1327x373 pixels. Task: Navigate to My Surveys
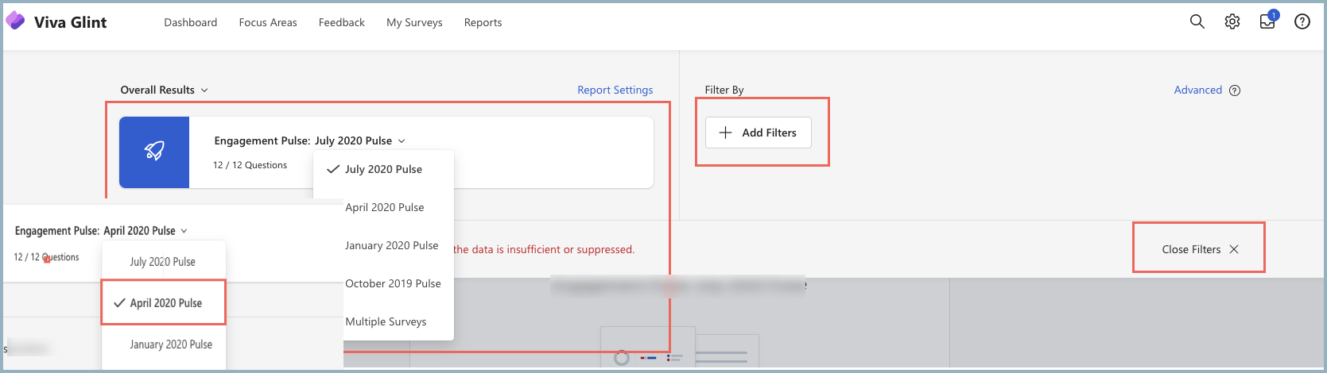pos(414,22)
